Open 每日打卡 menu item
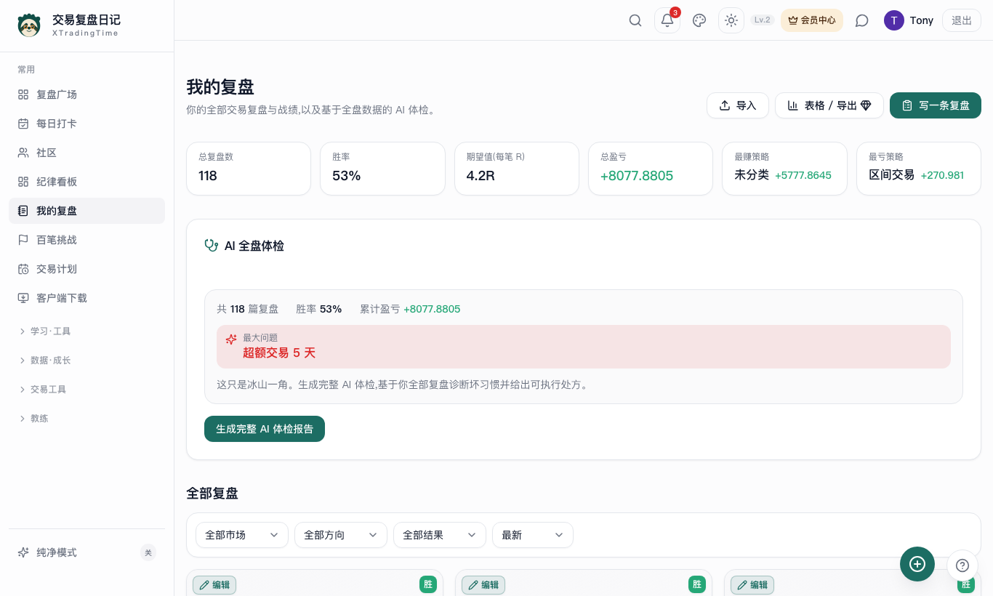The width and height of the screenshot is (993, 596). pos(87,124)
